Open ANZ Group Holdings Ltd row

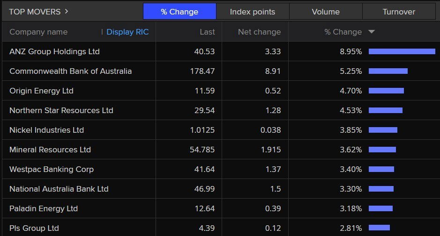54,51
